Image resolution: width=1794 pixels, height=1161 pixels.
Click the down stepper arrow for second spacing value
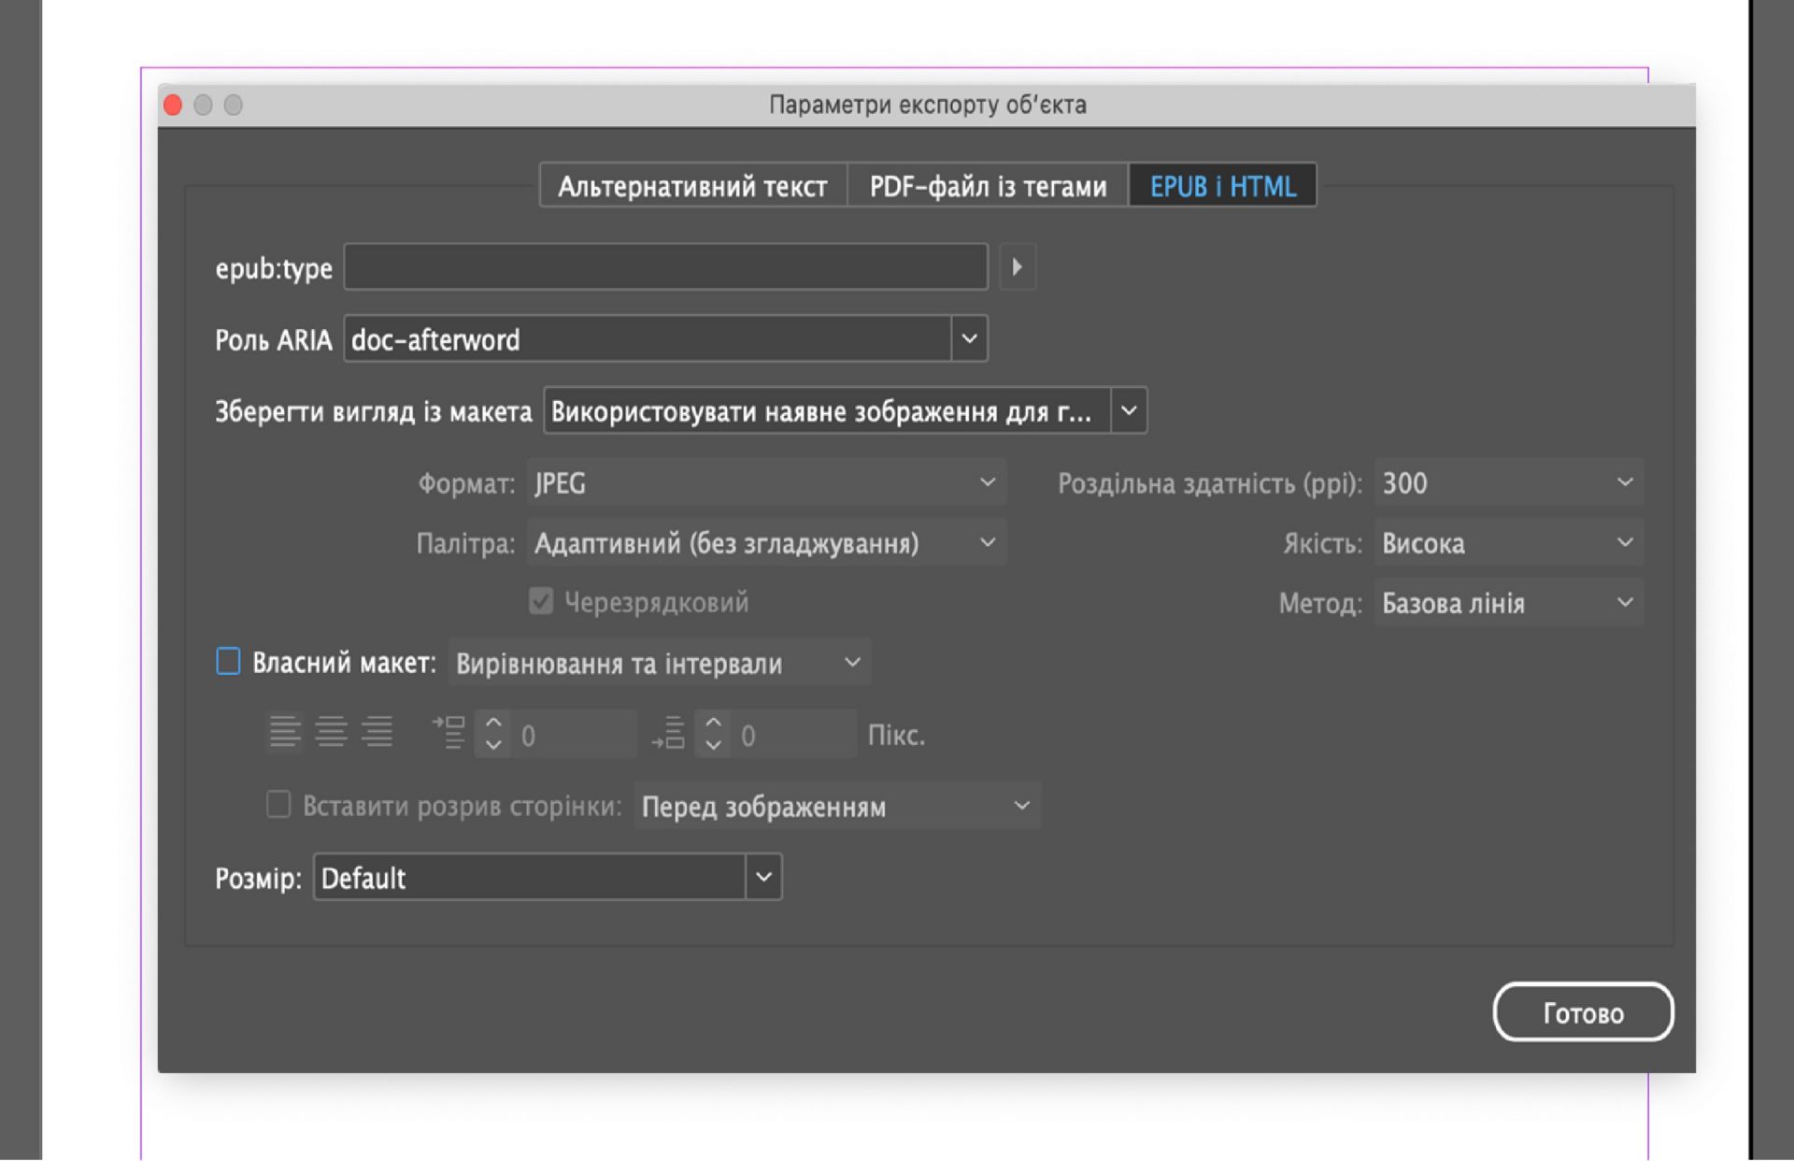click(x=713, y=745)
